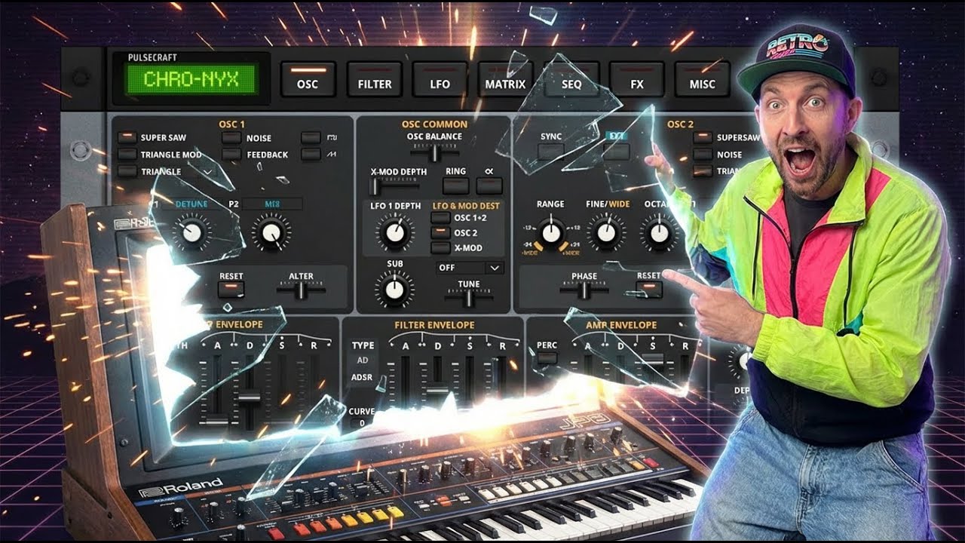The height and width of the screenshot is (543, 965).
Task: Click the OSC 1 P2 Mix knob
Action: 271,233
